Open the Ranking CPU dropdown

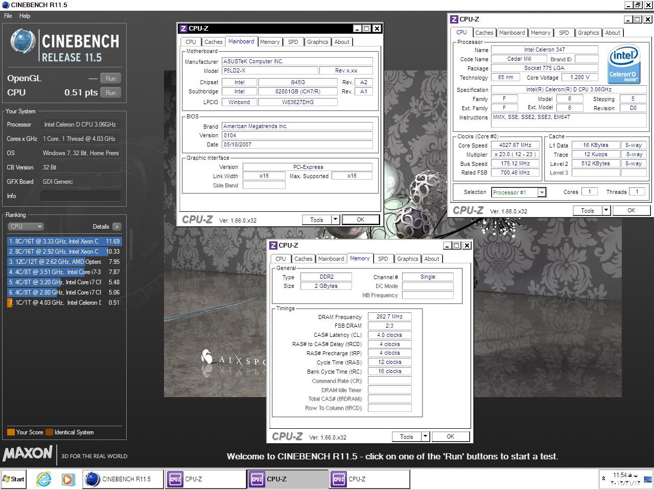[26, 227]
